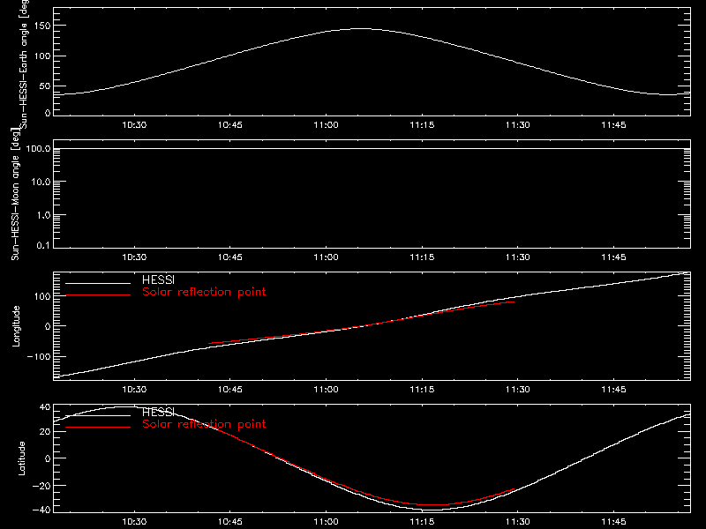
Task: Click Solar reflection point label in Latitude plot
Action: [204, 424]
